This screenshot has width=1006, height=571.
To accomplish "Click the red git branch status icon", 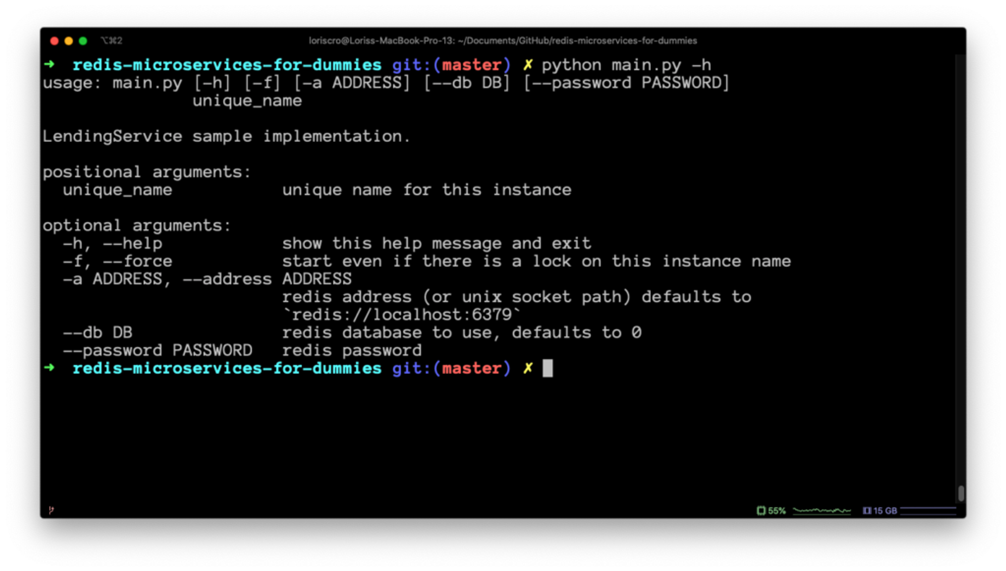I will point(51,510).
